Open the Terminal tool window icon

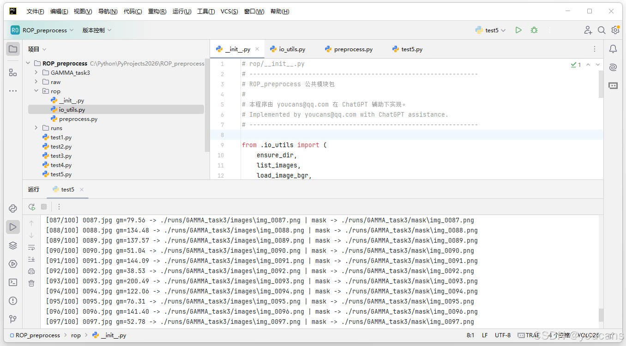(x=13, y=282)
